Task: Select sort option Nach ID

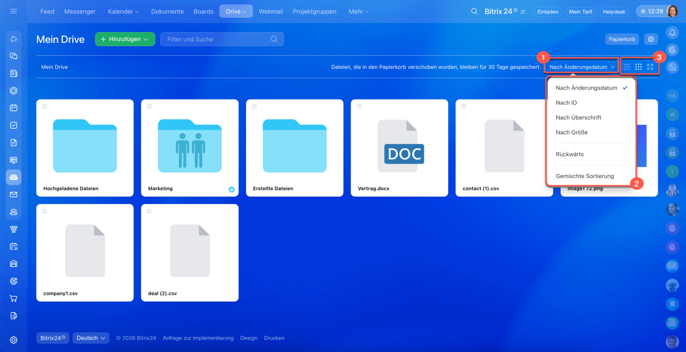Action: pyautogui.click(x=566, y=103)
